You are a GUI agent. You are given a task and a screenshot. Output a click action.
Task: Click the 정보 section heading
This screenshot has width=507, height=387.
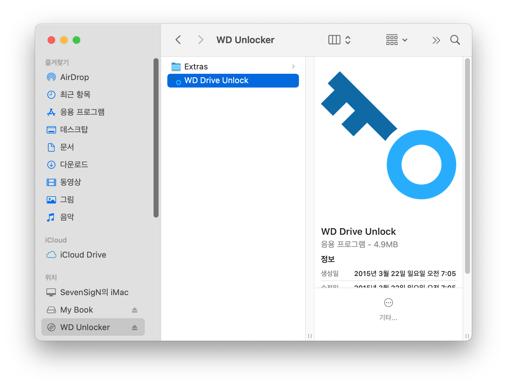click(328, 259)
